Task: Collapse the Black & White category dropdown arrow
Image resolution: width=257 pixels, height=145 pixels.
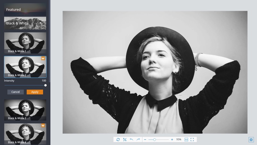Action: pos(40,23)
